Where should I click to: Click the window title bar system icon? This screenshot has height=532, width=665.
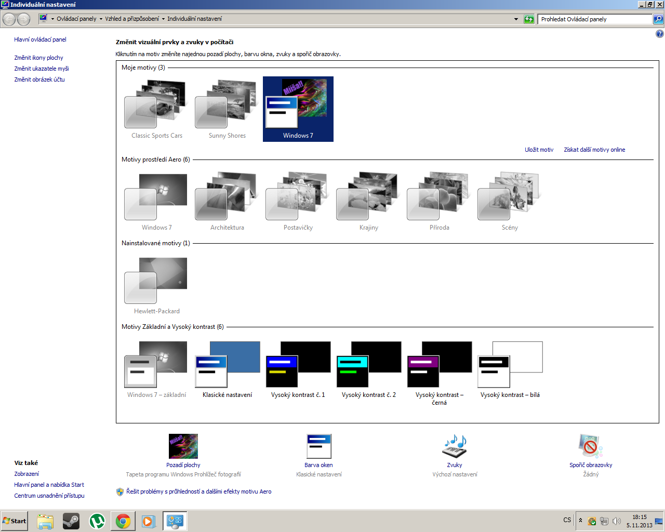pyautogui.click(x=5, y=4)
